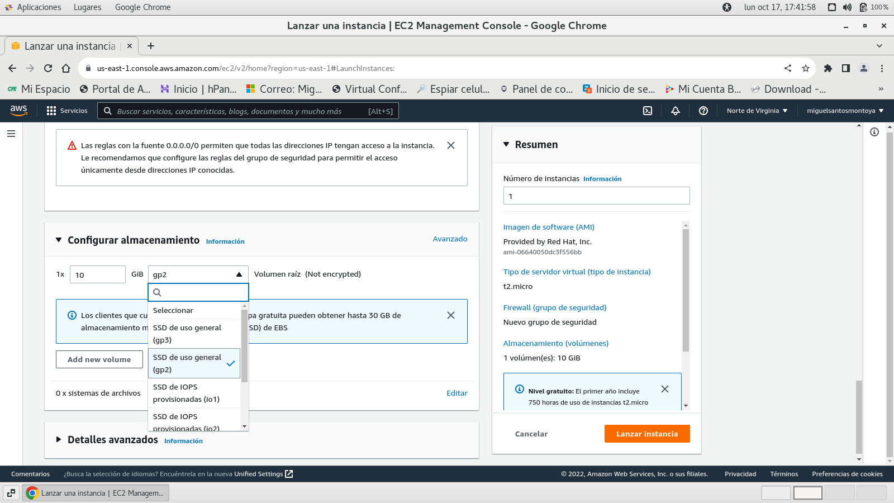Screen dimensions: 894x503
Task: Click the Lanzar instancia button
Action: pyautogui.click(x=646, y=434)
